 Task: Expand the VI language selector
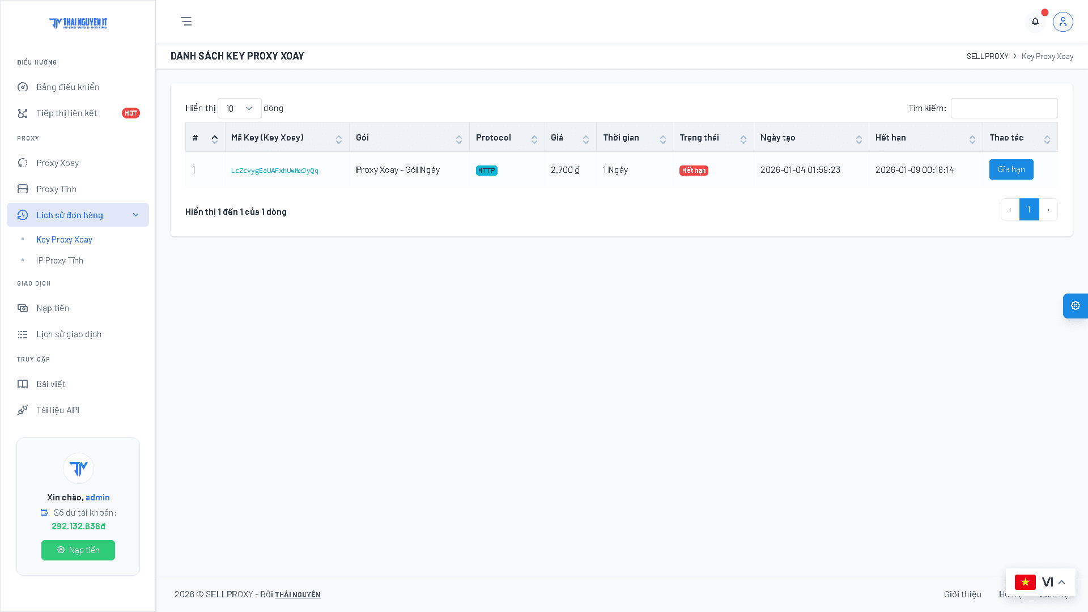[1040, 582]
